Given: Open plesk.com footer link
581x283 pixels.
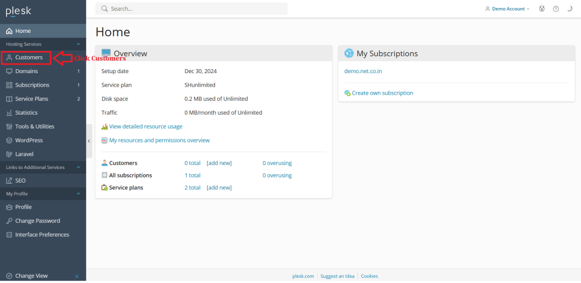Looking at the screenshot, I should (x=303, y=276).
